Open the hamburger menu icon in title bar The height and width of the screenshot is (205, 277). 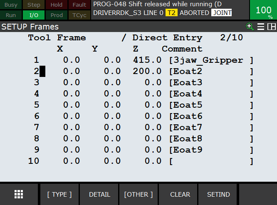[261, 27]
